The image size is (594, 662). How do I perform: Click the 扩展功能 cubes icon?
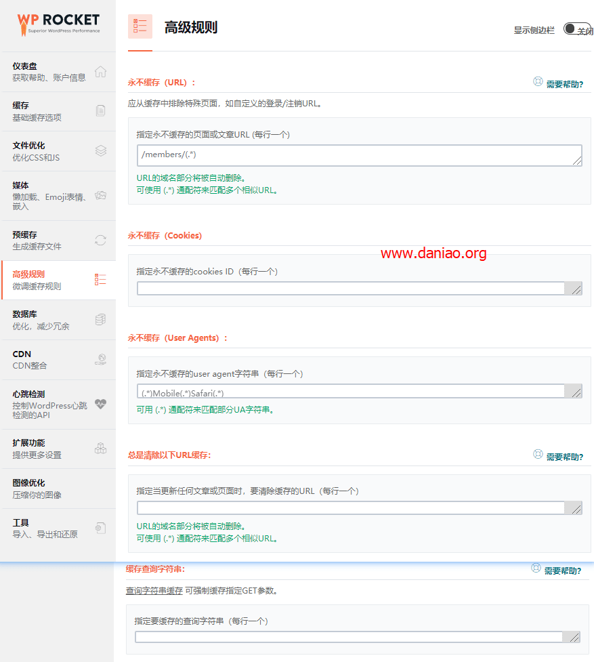click(x=100, y=449)
